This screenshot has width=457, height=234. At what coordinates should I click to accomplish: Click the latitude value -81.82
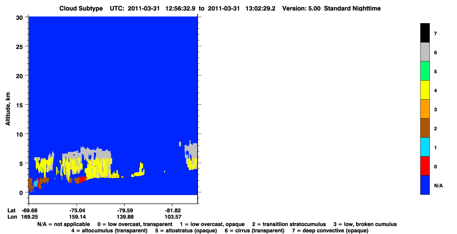tap(173, 210)
